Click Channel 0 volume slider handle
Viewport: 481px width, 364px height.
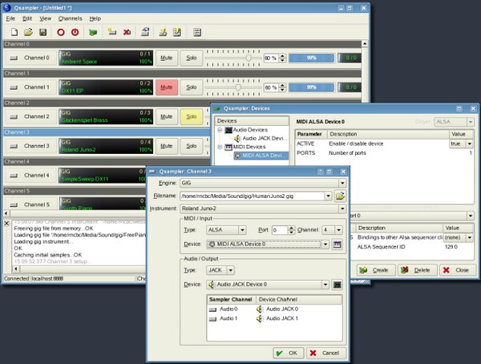pyautogui.click(x=249, y=58)
